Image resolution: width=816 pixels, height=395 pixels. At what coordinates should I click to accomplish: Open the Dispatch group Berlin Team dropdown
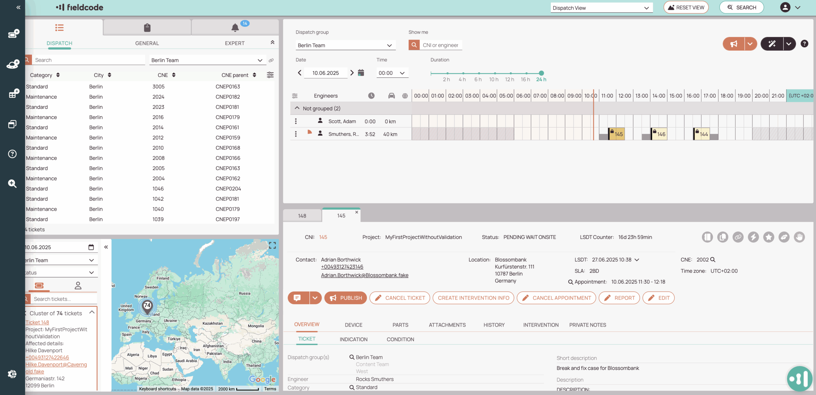(x=345, y=45)
